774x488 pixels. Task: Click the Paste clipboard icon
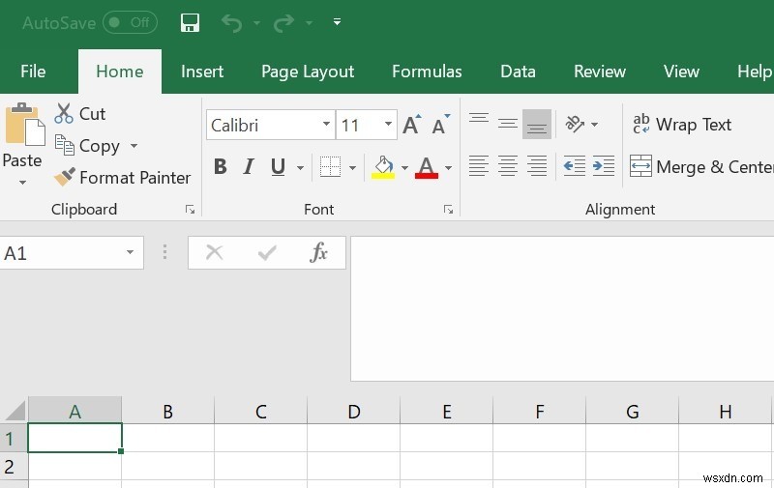pos(25,125)
